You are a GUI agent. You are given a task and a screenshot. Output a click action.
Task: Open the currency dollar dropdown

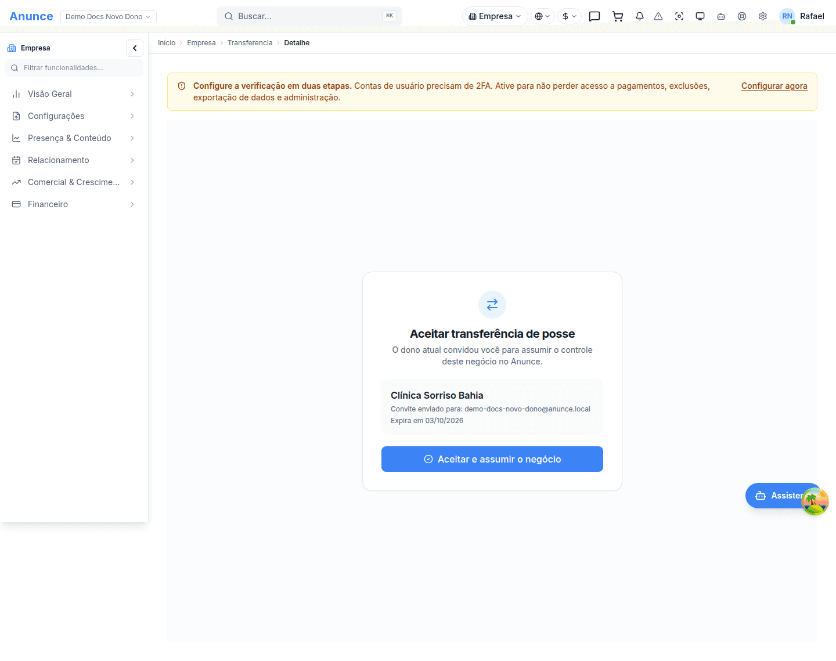570,16
